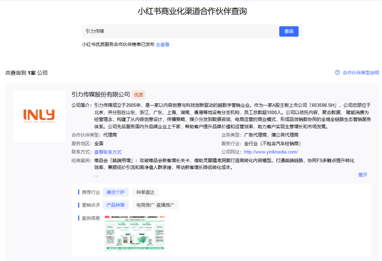Select the 美妆个护 industry tab
This screenshot has width=382, height=261.
click(x=115, y=192)
